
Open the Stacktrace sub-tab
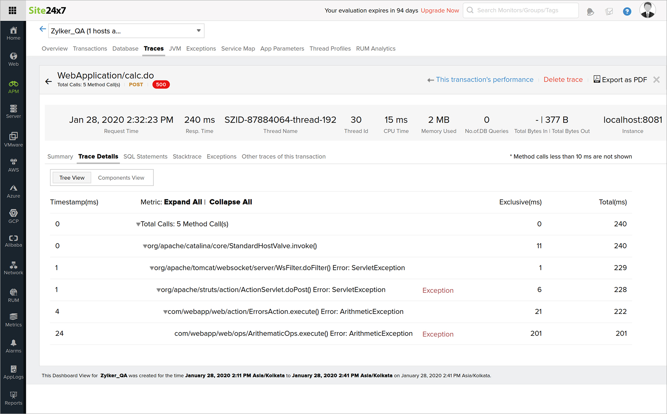tap(187, 156)
